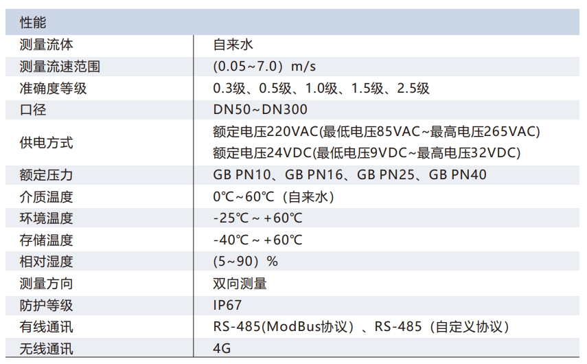Click the 额定电压24VDC text line
587x364 pixels.
367,153
